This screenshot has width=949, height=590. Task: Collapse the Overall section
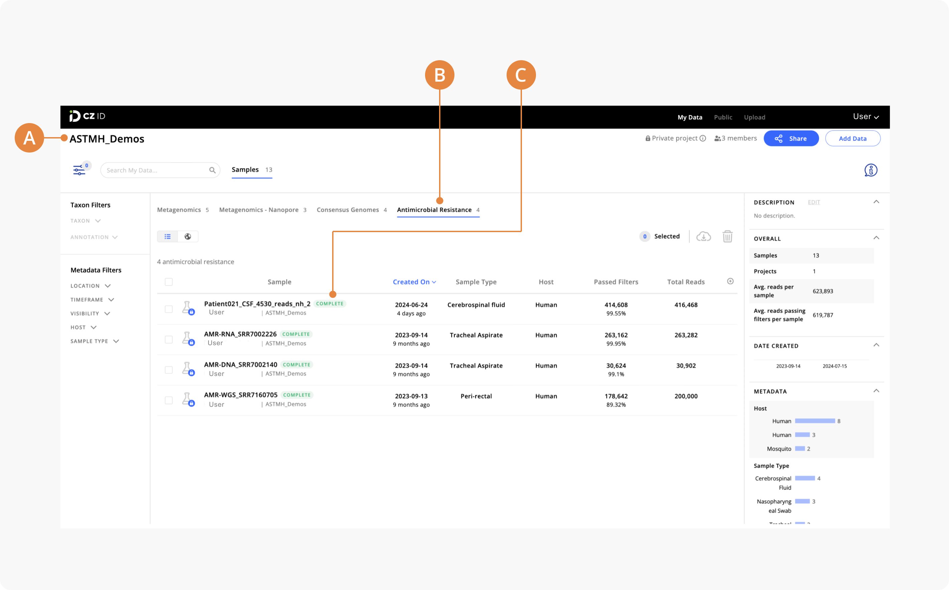point(876,238)
